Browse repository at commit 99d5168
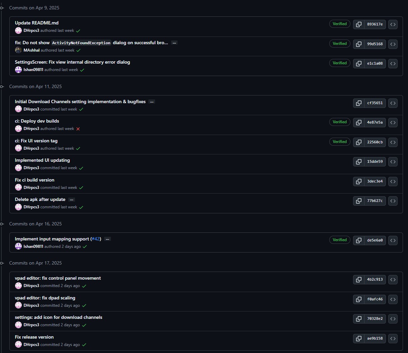Image resolution: width=408 pixels, height=353 pixels. [393, 44]
